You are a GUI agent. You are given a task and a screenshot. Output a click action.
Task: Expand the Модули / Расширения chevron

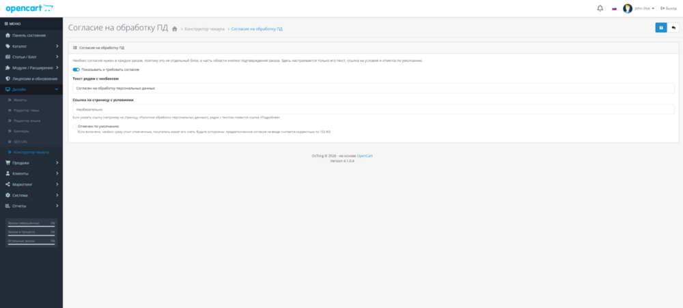pyautogui.click(x=57, y=67)
